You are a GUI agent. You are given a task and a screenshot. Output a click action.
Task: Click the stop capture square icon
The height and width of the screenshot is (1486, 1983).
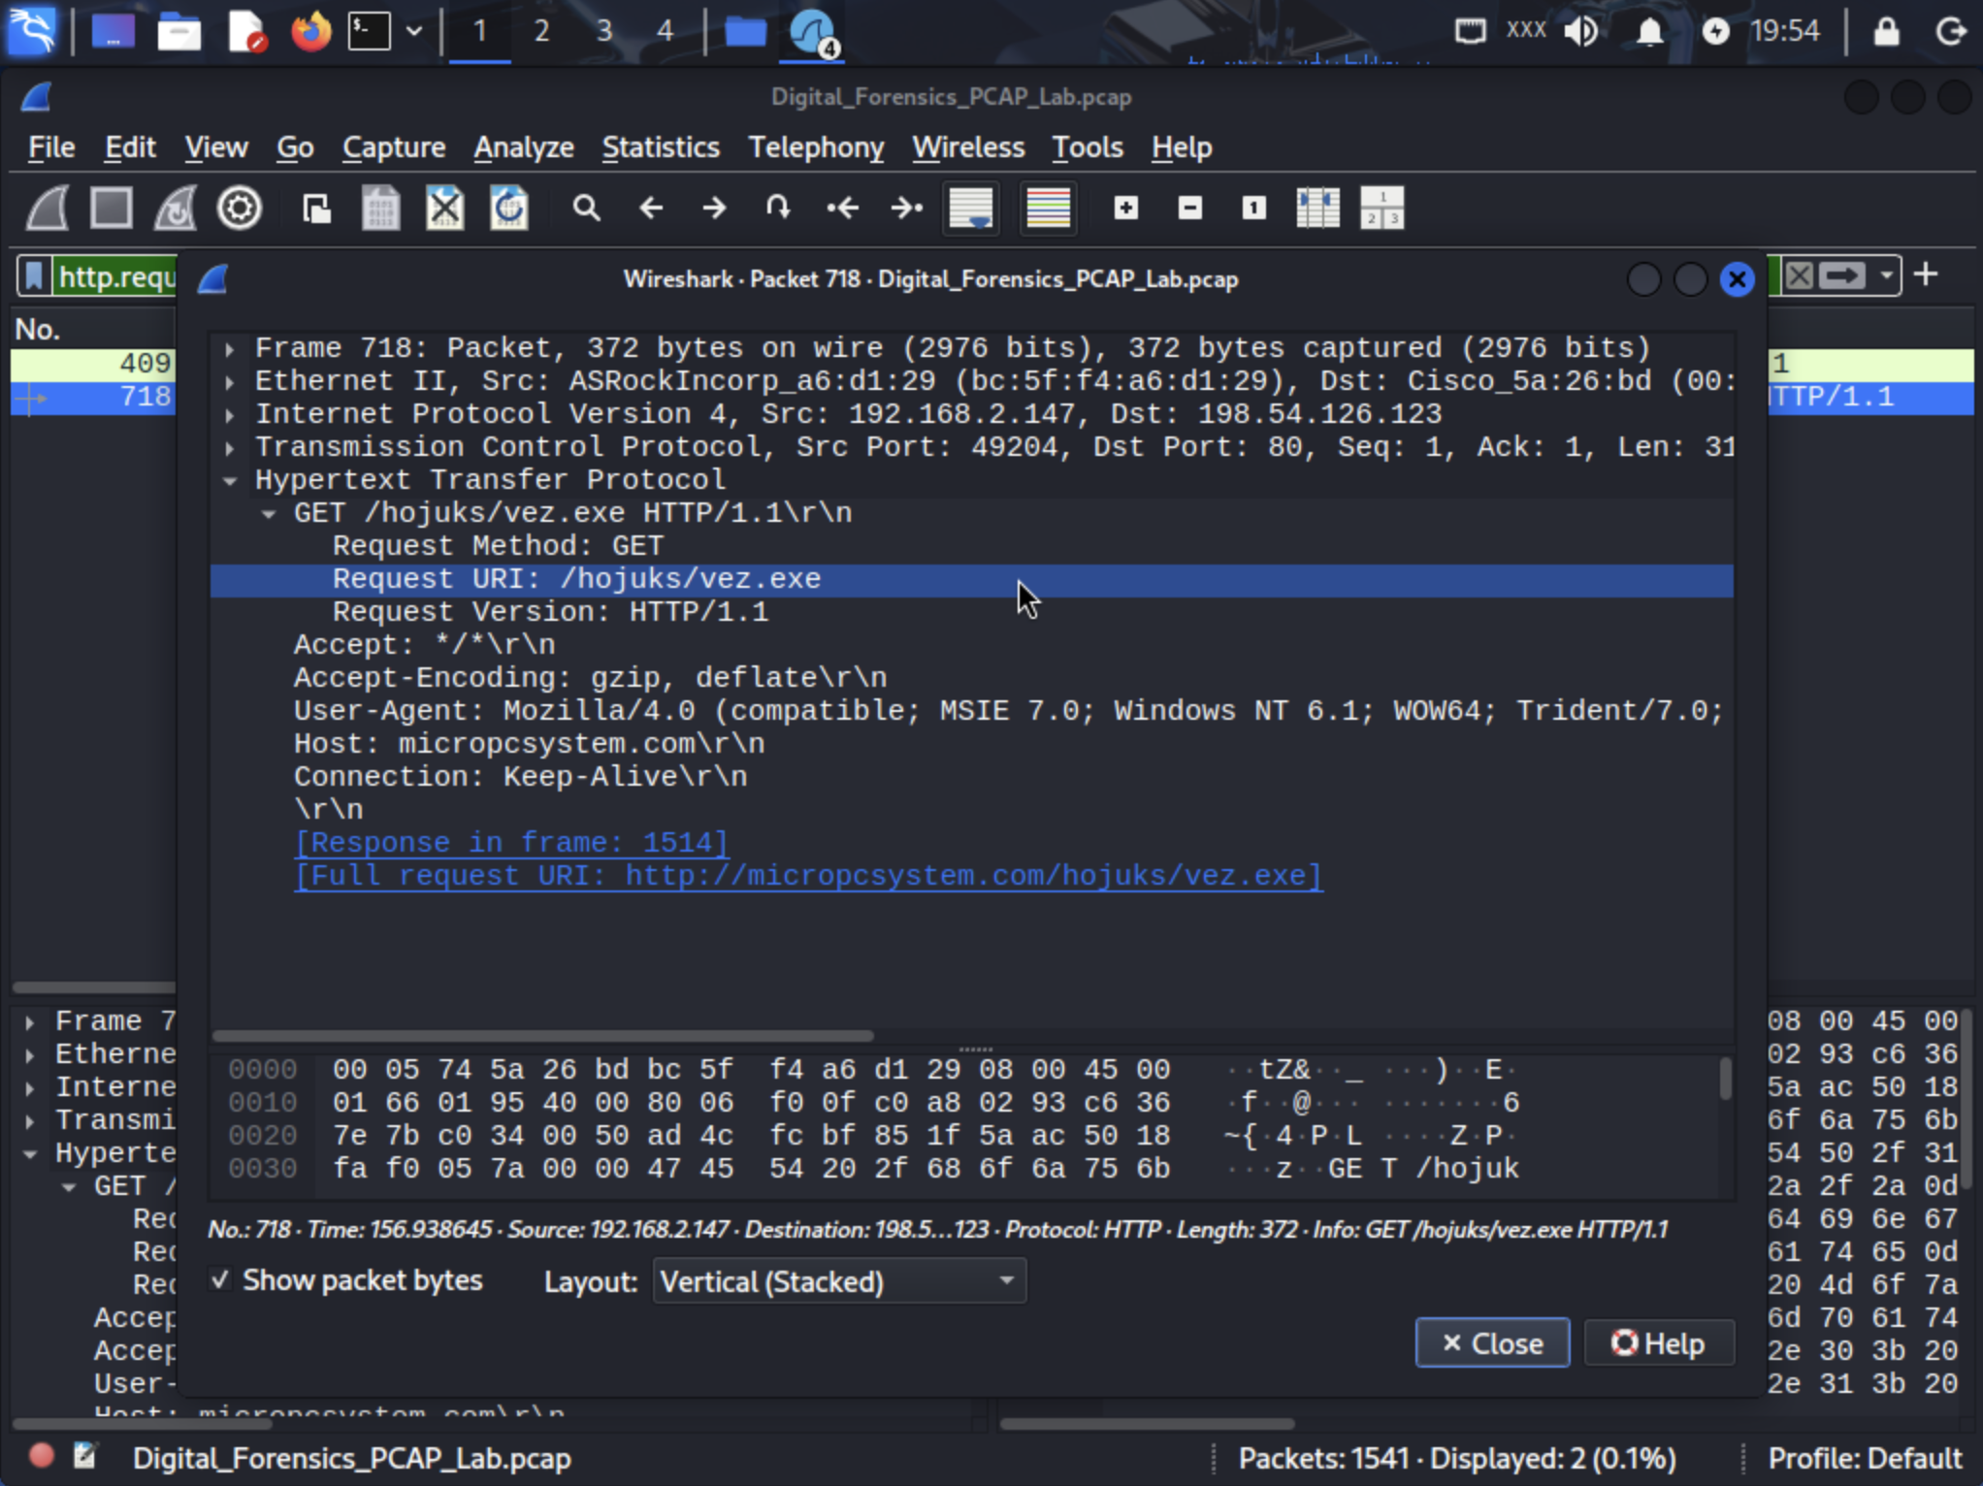click(111, 208)
